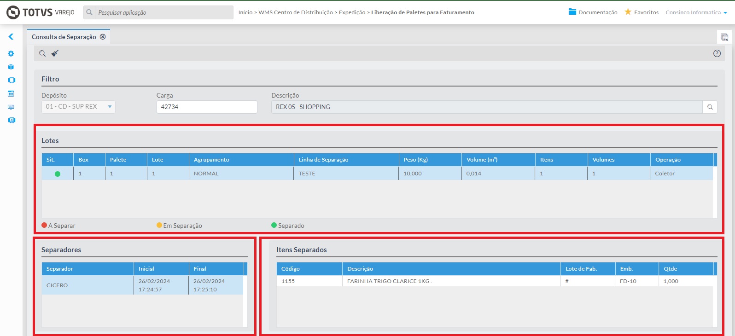The width and height of the screenshot is (735, 336).
Task: Sort Lotes by Itens column header
Action: 561,160
